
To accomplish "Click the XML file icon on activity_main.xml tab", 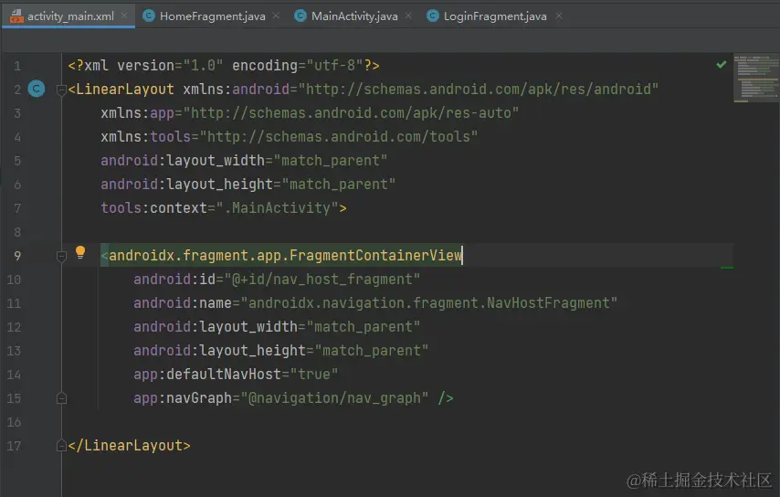I will click(16, 16).
